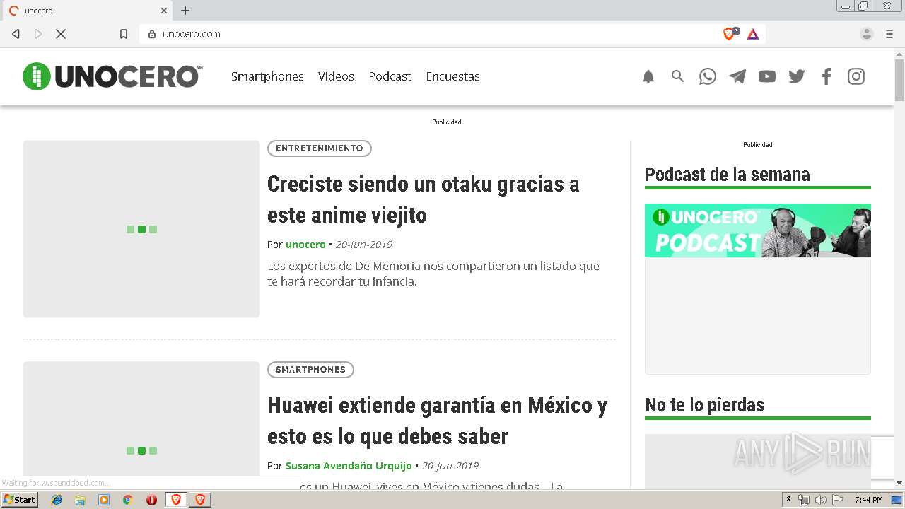Open the file explorer taskbar icon
Screen dimensions: 905x509
pyautogui.click(x=80, y=500)
